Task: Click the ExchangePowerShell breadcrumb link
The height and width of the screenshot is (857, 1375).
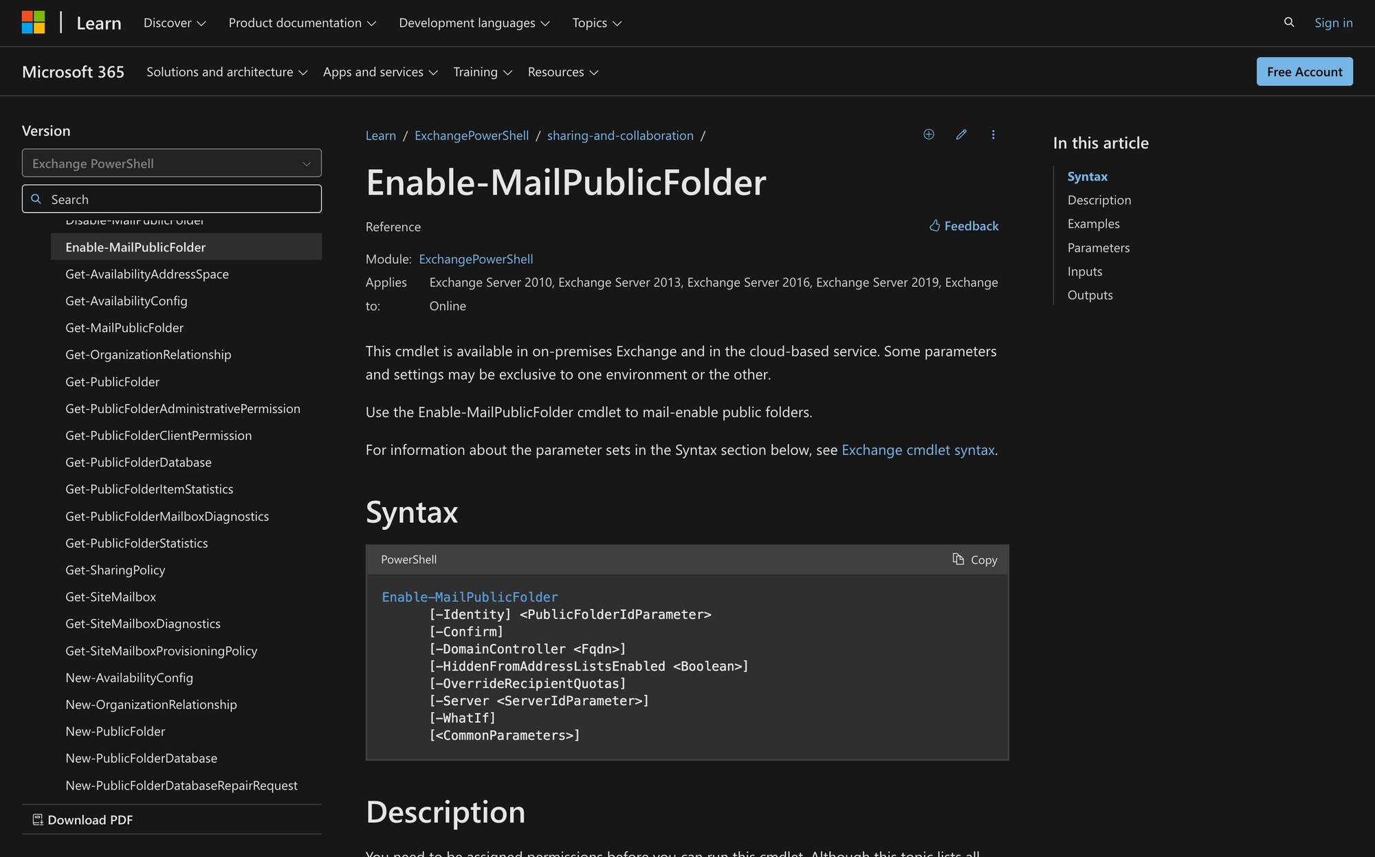Action: (x=471, y=134)
